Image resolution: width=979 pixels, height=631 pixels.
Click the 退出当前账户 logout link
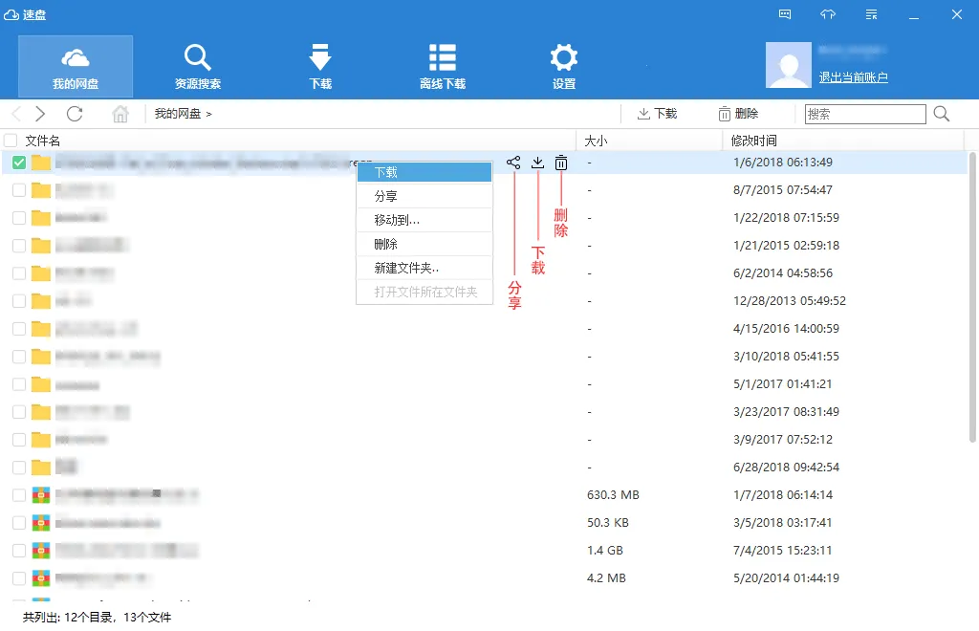(x=853, y=77)
